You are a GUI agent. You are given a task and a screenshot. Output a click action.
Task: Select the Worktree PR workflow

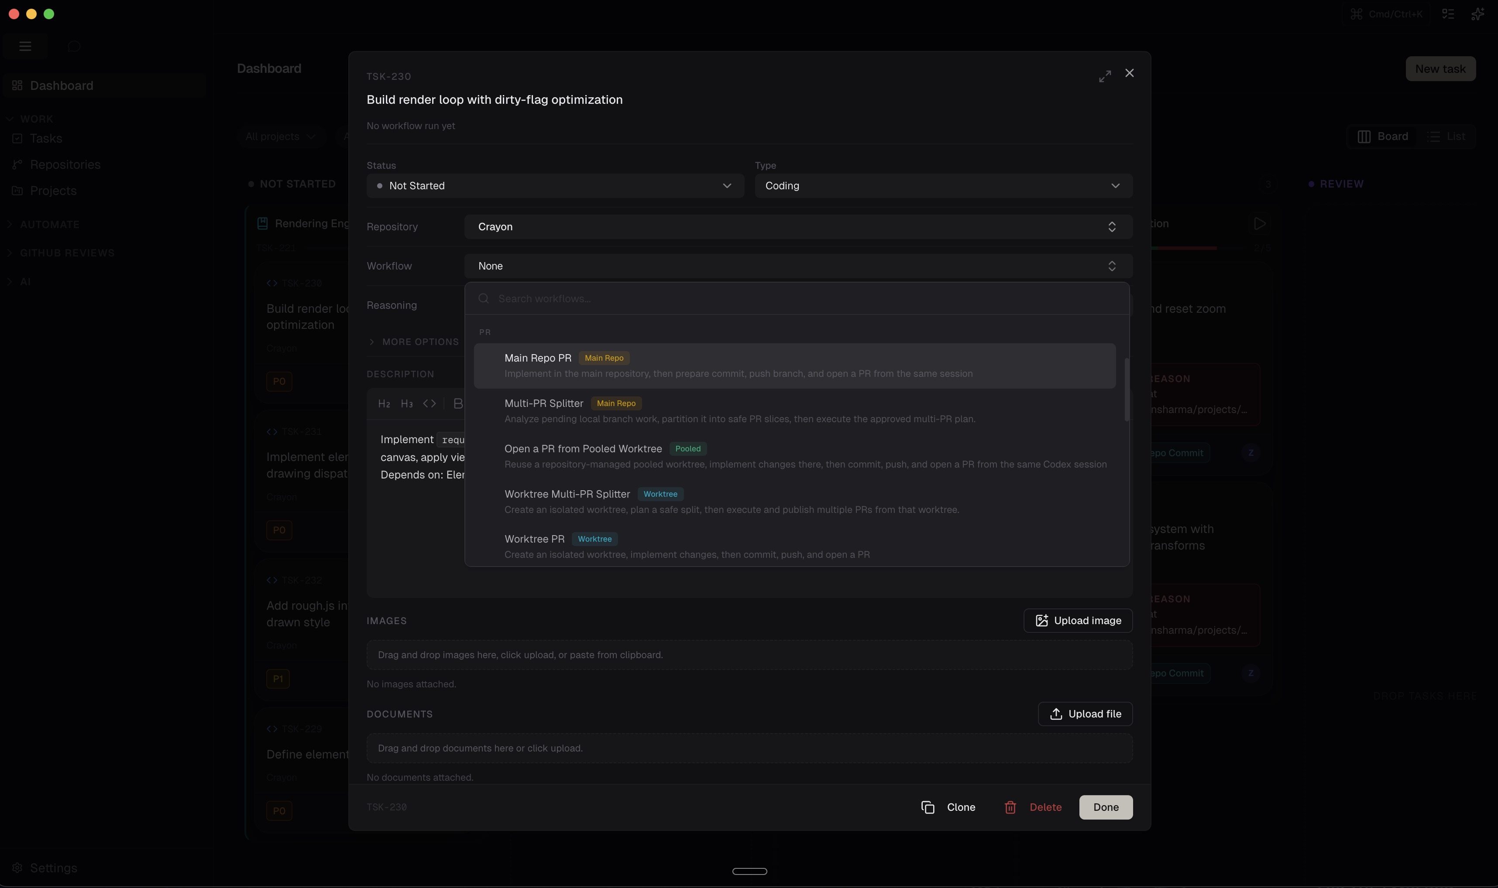point(794,546)
